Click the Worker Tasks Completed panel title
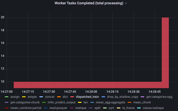 tap(89, 3)
